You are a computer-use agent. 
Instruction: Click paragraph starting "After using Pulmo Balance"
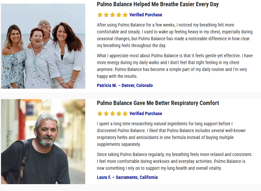[x=174, y=35]
